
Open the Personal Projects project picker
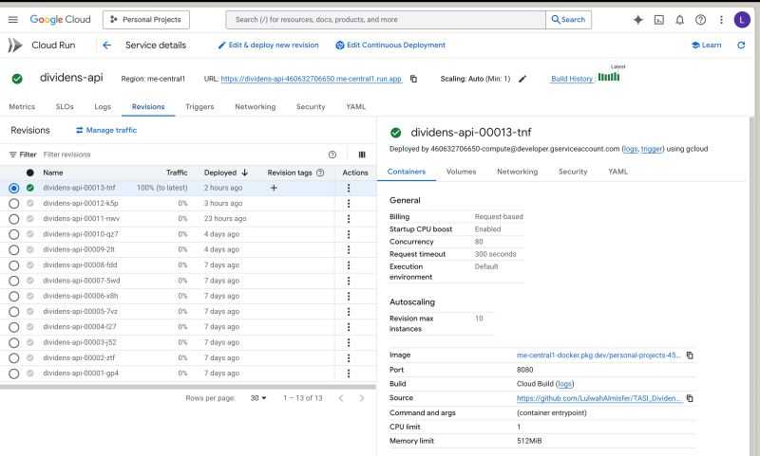click(146, 20)
